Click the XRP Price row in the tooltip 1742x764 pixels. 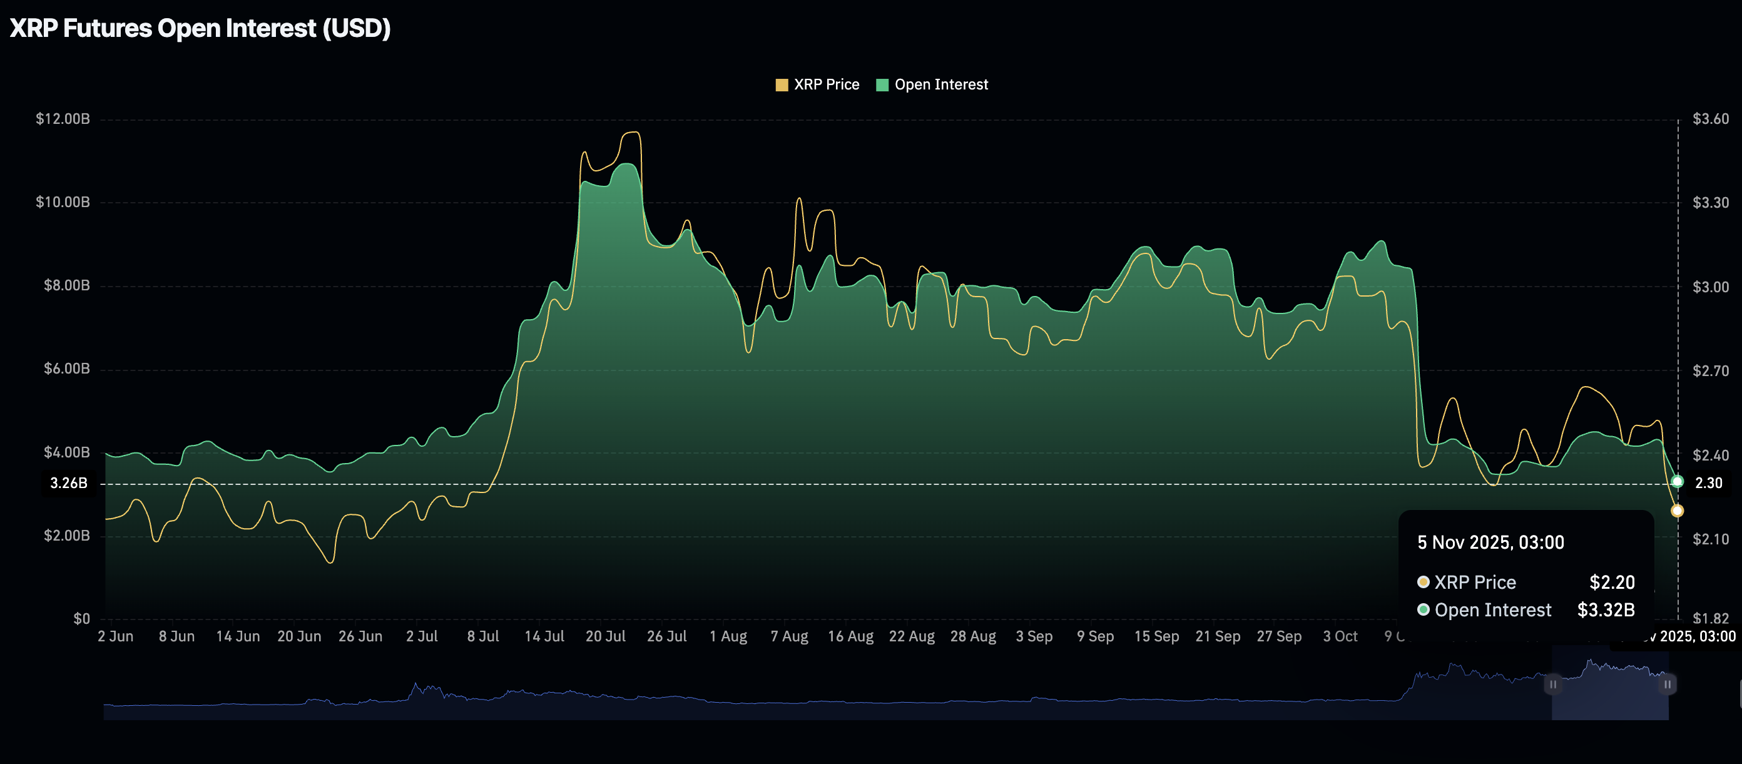[1527, 582]
